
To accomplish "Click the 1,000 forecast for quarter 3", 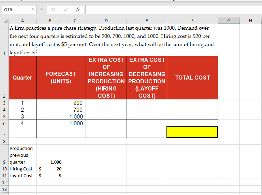I will [x=61, y=116].
